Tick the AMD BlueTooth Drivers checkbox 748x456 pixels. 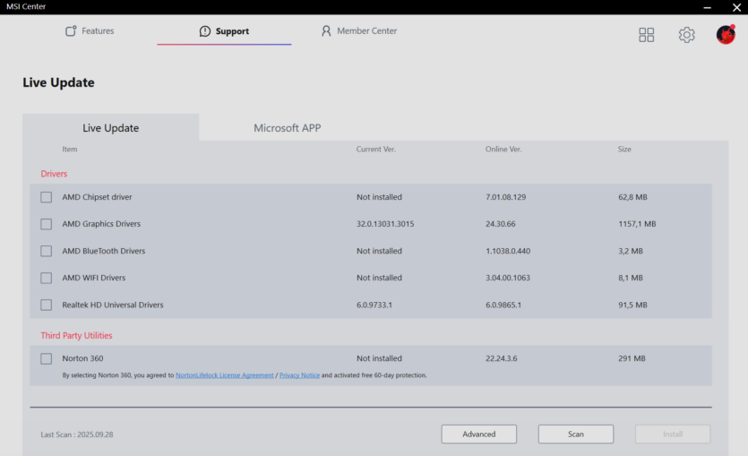pos(47,251)
